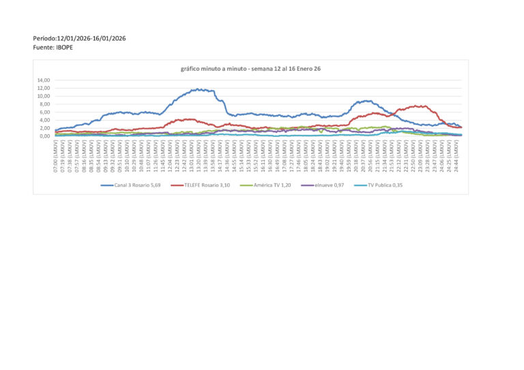
Task: Click the América TV legend entry
Action: [265, 185]
